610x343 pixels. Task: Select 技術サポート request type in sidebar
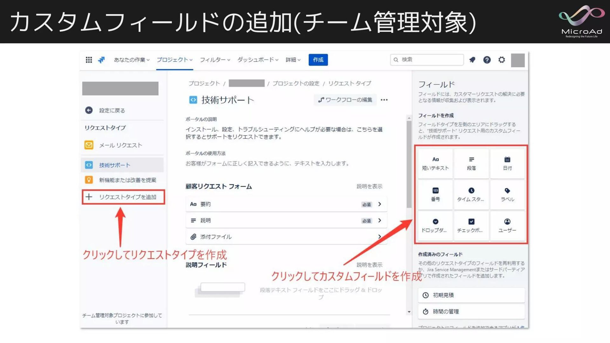click(115, 165)
